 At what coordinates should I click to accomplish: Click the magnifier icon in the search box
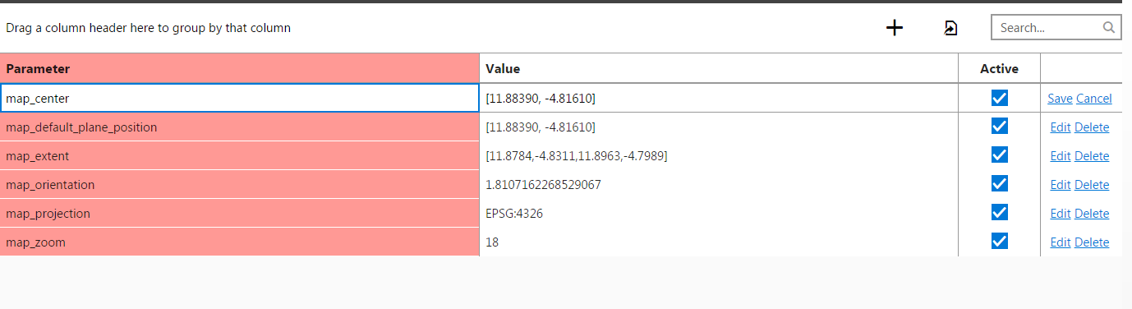point(1108,27)
